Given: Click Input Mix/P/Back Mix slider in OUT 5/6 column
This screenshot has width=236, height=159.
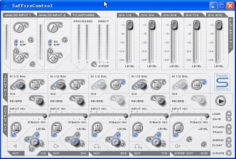Looking at the screenshot, I should tap(109, 116).
